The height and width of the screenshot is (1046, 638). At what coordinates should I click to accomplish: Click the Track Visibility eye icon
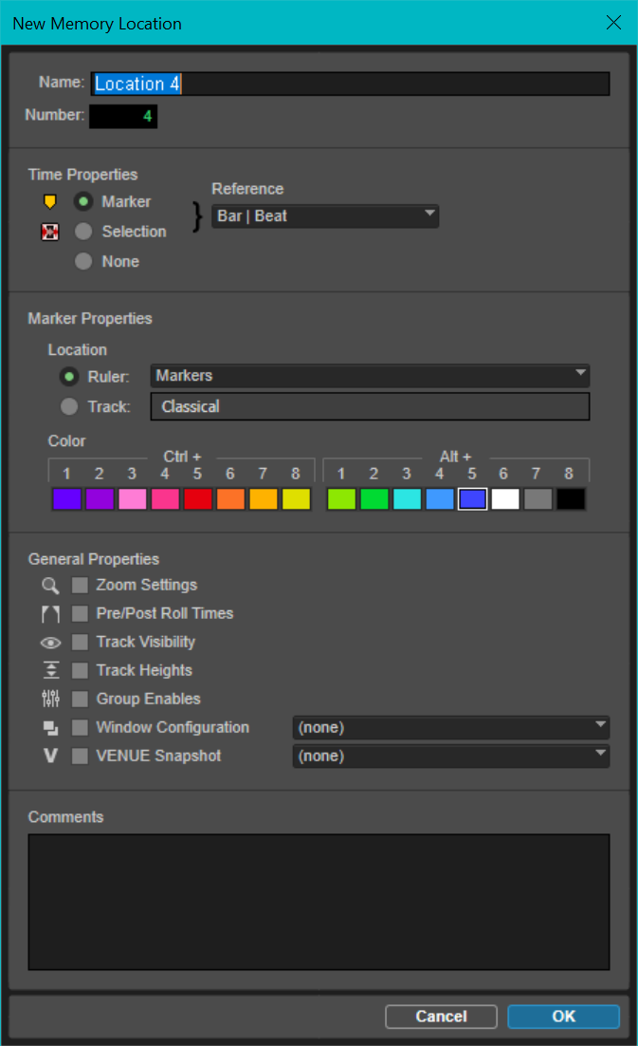coord(50,643)
